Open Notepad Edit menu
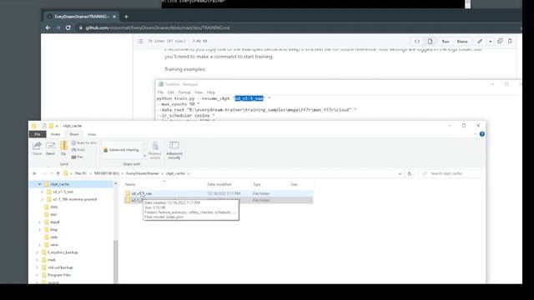This screenshot has width=534, height=300. tap(170, 92)
